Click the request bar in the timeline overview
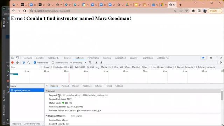The width and height of the screenshot is (224, 126). pos(14,74)
